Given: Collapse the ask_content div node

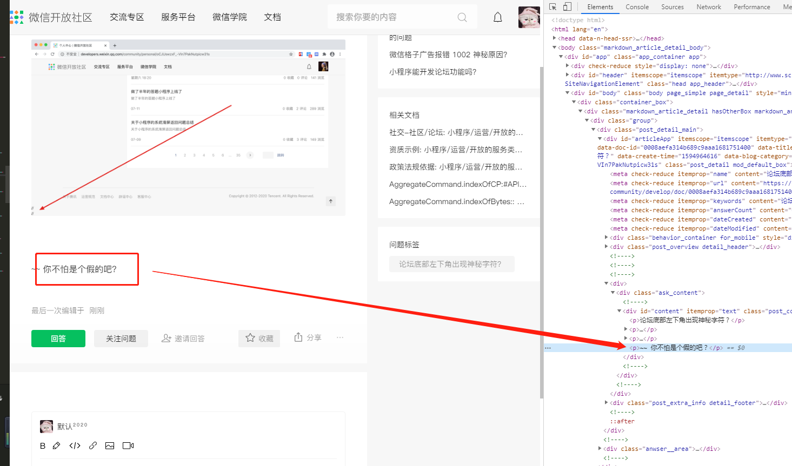Looking at the screenshot, I should pos(613,293).
